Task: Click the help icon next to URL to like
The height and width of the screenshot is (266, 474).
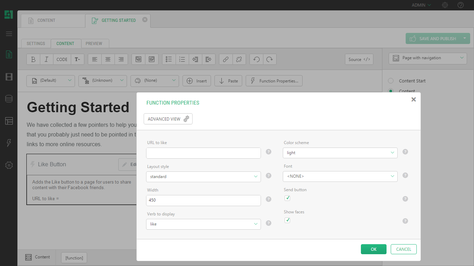Action: pyautogui.click(x=269, y=152)
